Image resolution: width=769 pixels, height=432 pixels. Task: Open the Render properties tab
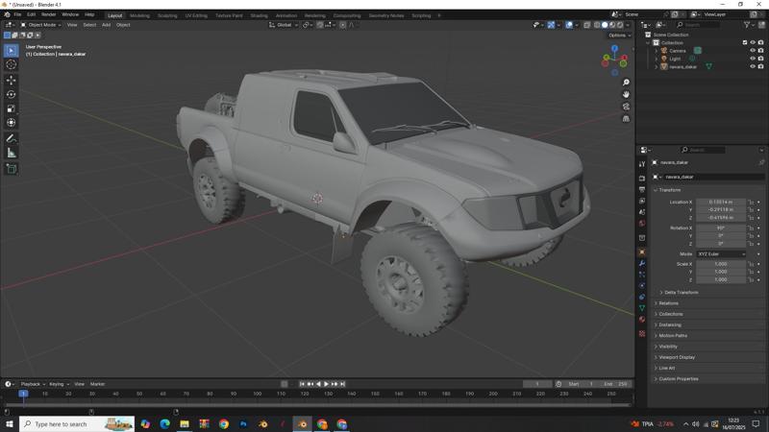pos(642,179)
